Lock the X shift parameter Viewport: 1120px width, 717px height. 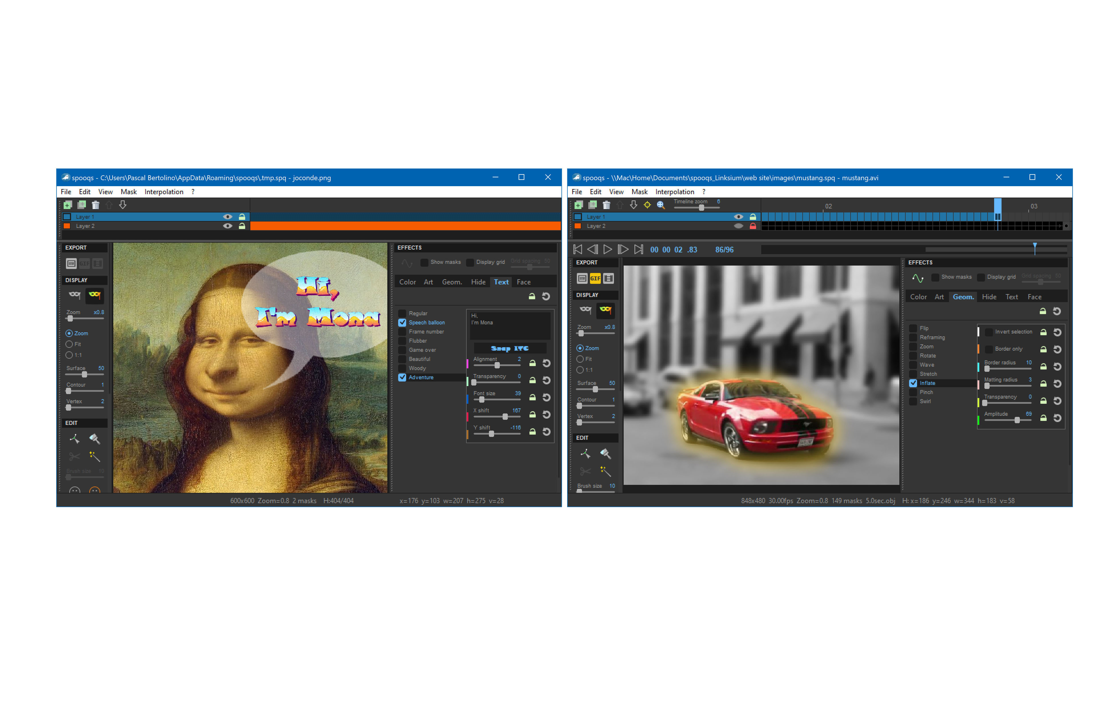(x=532, y=414)
